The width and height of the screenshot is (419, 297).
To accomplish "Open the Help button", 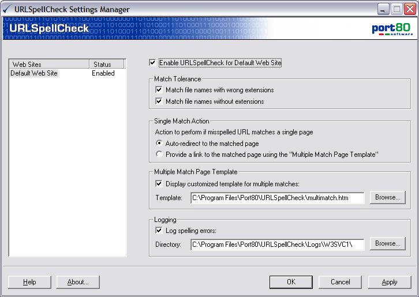I will 29,282.
